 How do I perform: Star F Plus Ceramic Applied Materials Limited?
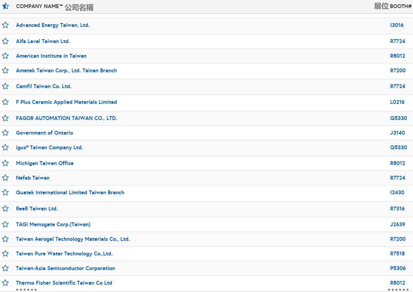5,102
